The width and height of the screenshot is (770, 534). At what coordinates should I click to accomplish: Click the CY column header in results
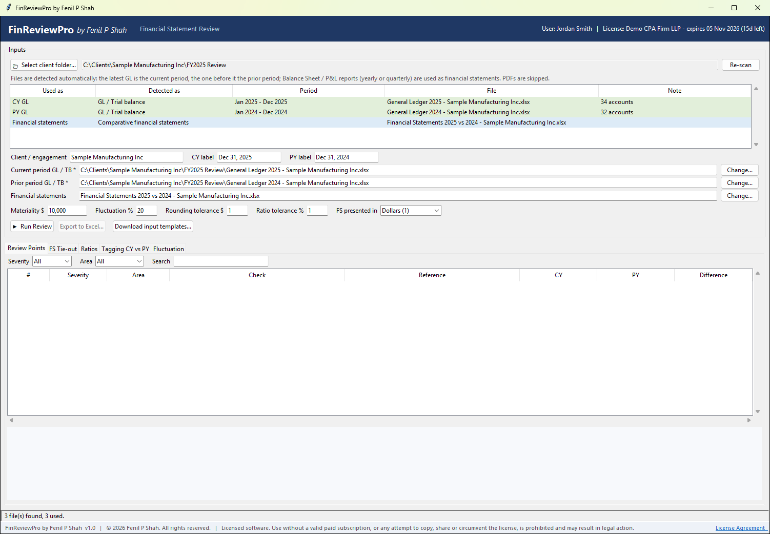pyautogui.click(x=558, y=275)
